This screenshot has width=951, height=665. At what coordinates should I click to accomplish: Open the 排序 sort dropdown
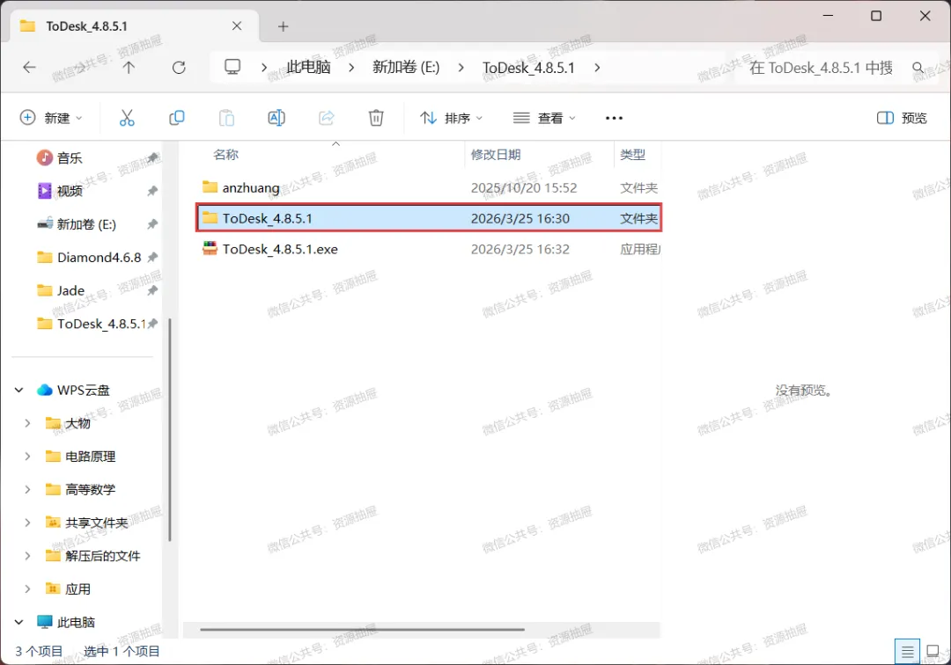point(451,118)
